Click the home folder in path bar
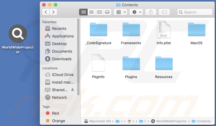Screen dimensions: 216x126 [x=131, y=121]
